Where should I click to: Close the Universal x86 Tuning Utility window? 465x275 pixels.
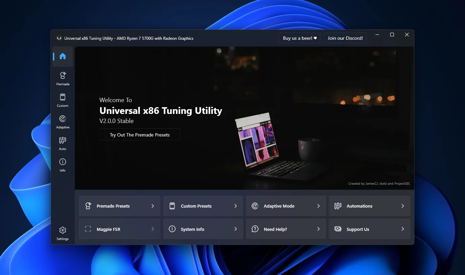407,35
